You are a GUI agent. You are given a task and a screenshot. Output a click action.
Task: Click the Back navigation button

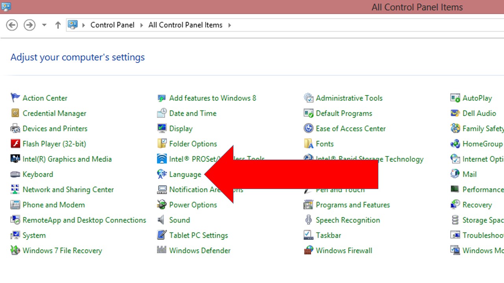12,25
